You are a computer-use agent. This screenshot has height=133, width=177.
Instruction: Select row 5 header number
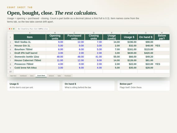coord(10,53)
